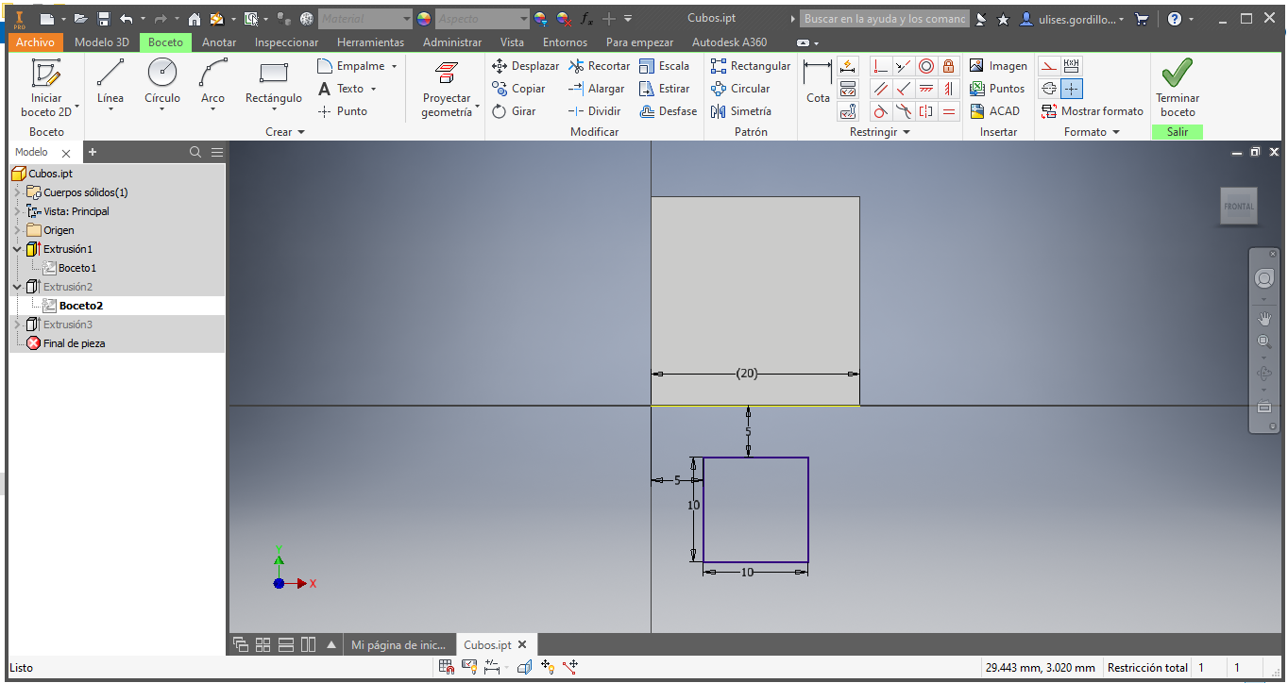Image resolution: width=1288 pixels, height=683 pixels.
Task: Collapse the Extrusión2 node
Action: click(x=17, y=287)
